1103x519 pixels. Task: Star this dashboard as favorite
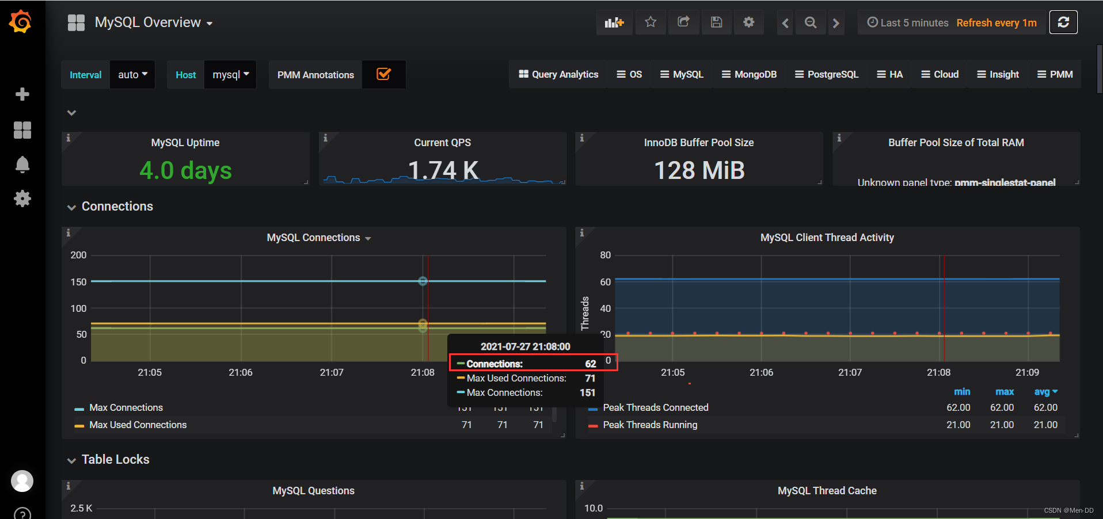point(651,22)
